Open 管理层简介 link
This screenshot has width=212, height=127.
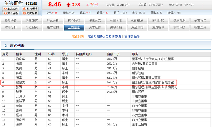[132, 36]
